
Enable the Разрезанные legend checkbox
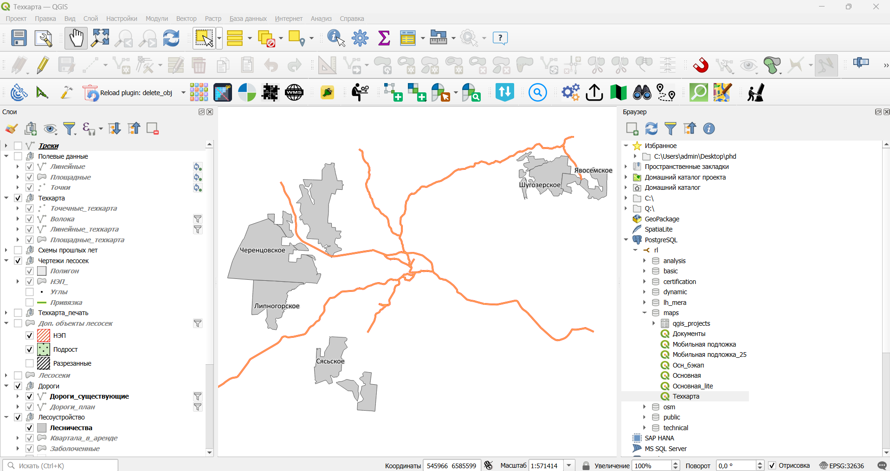(29, 363)
